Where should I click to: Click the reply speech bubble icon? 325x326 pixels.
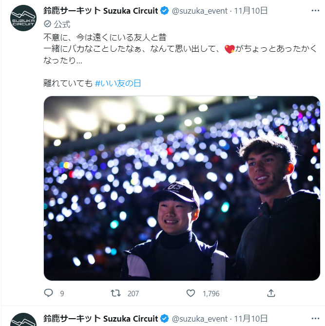pyautogui.click(x=49, y=293)
